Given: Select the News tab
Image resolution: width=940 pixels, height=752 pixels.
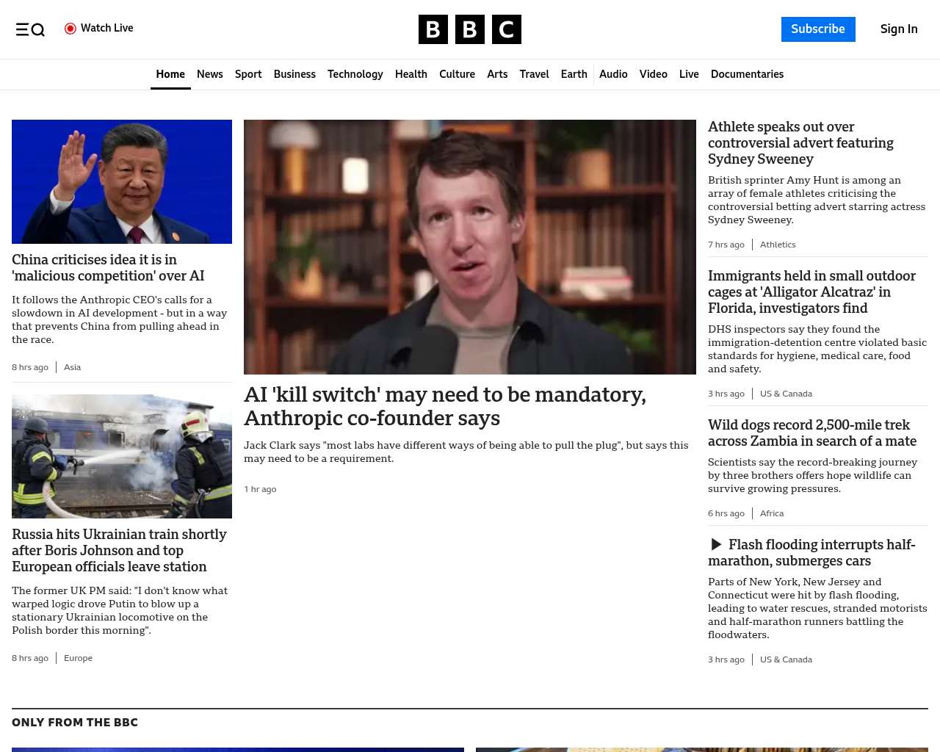Looking at the screenshot, I should click(x=209, y=74).
